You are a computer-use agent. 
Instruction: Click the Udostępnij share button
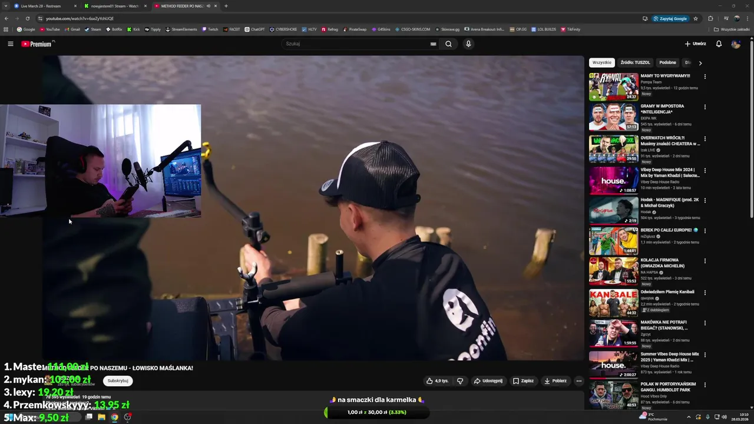488,381
